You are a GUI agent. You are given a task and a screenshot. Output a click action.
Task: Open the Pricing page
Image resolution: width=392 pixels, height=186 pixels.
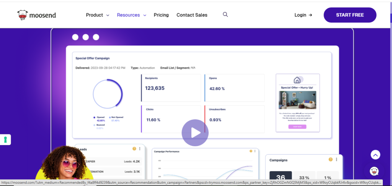pos(161,15)
